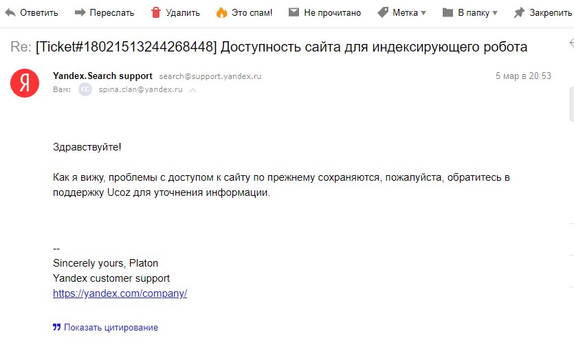Open the В папку dropdown arrow

495,13
